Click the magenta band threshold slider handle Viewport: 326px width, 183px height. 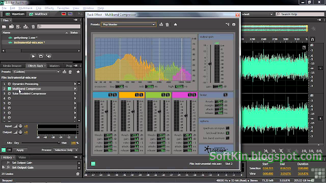pos(186,115)
